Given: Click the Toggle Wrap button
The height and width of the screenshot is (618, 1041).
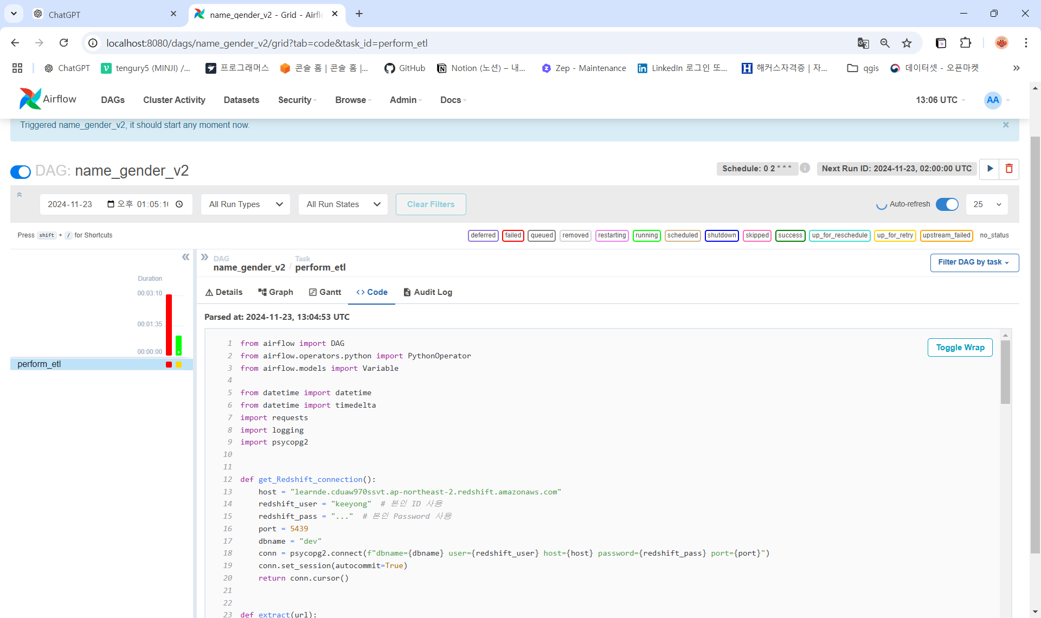Looking at the screenshot, I should (x=960, y=347).
